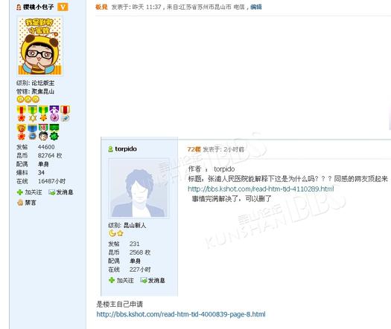Open the torpido username in quoted post
Viewport: 391px width, 329px height.
tap(126, 149)
